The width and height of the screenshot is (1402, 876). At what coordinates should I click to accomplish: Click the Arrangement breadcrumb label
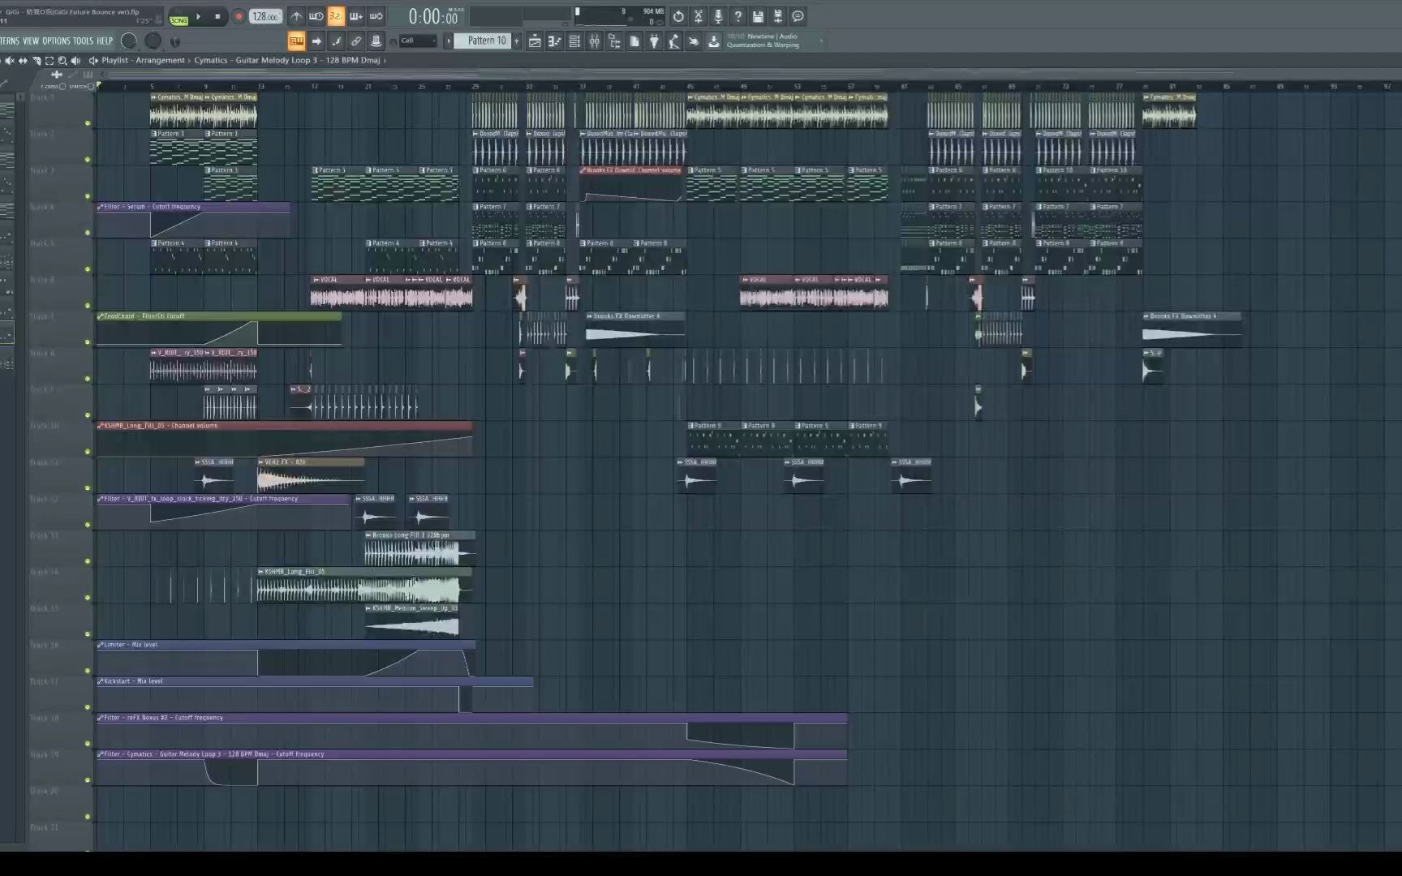(160, 60)
